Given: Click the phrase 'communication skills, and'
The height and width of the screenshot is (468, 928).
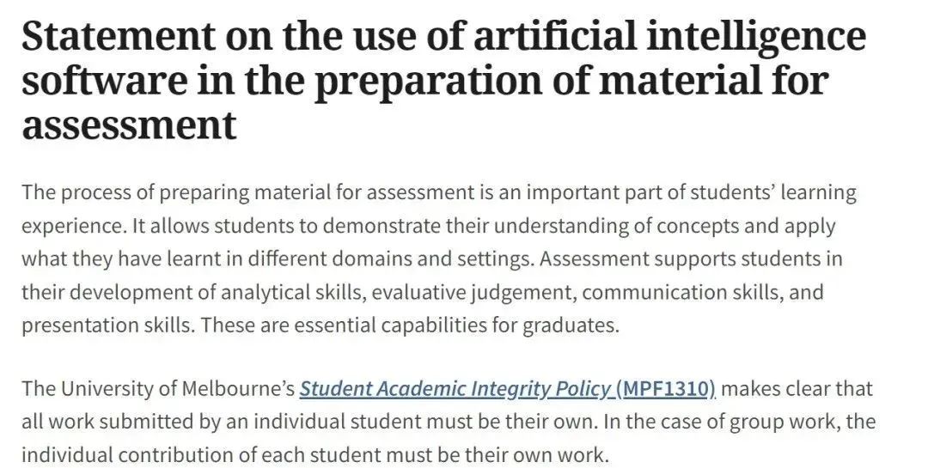Looking at the screenshot, I should (703, 292).
